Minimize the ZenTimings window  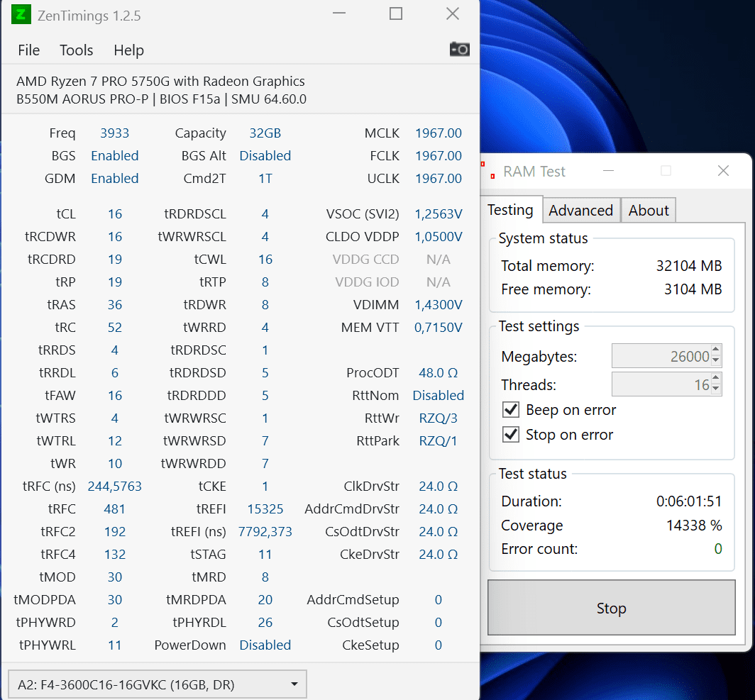(339, 13)
